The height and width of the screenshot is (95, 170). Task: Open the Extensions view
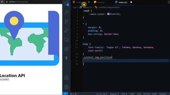66,49
